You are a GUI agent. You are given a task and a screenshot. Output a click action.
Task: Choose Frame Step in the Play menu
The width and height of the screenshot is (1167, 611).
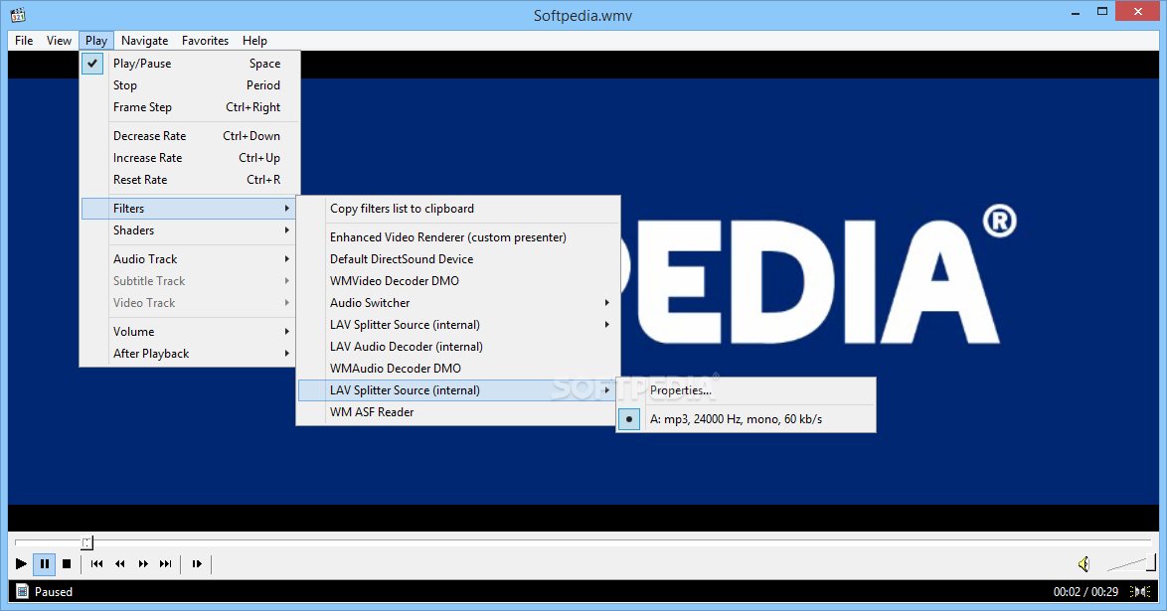(190, 107)
